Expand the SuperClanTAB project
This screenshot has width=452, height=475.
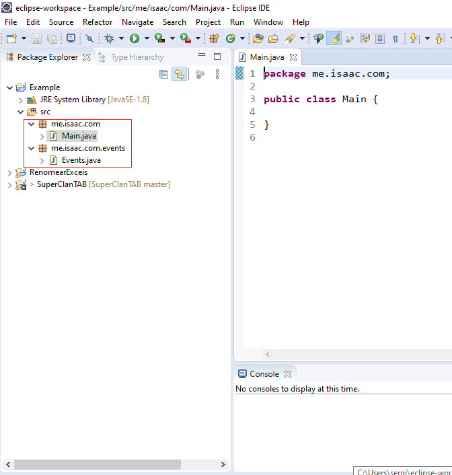pyautogui.click(x=9, y=185)
